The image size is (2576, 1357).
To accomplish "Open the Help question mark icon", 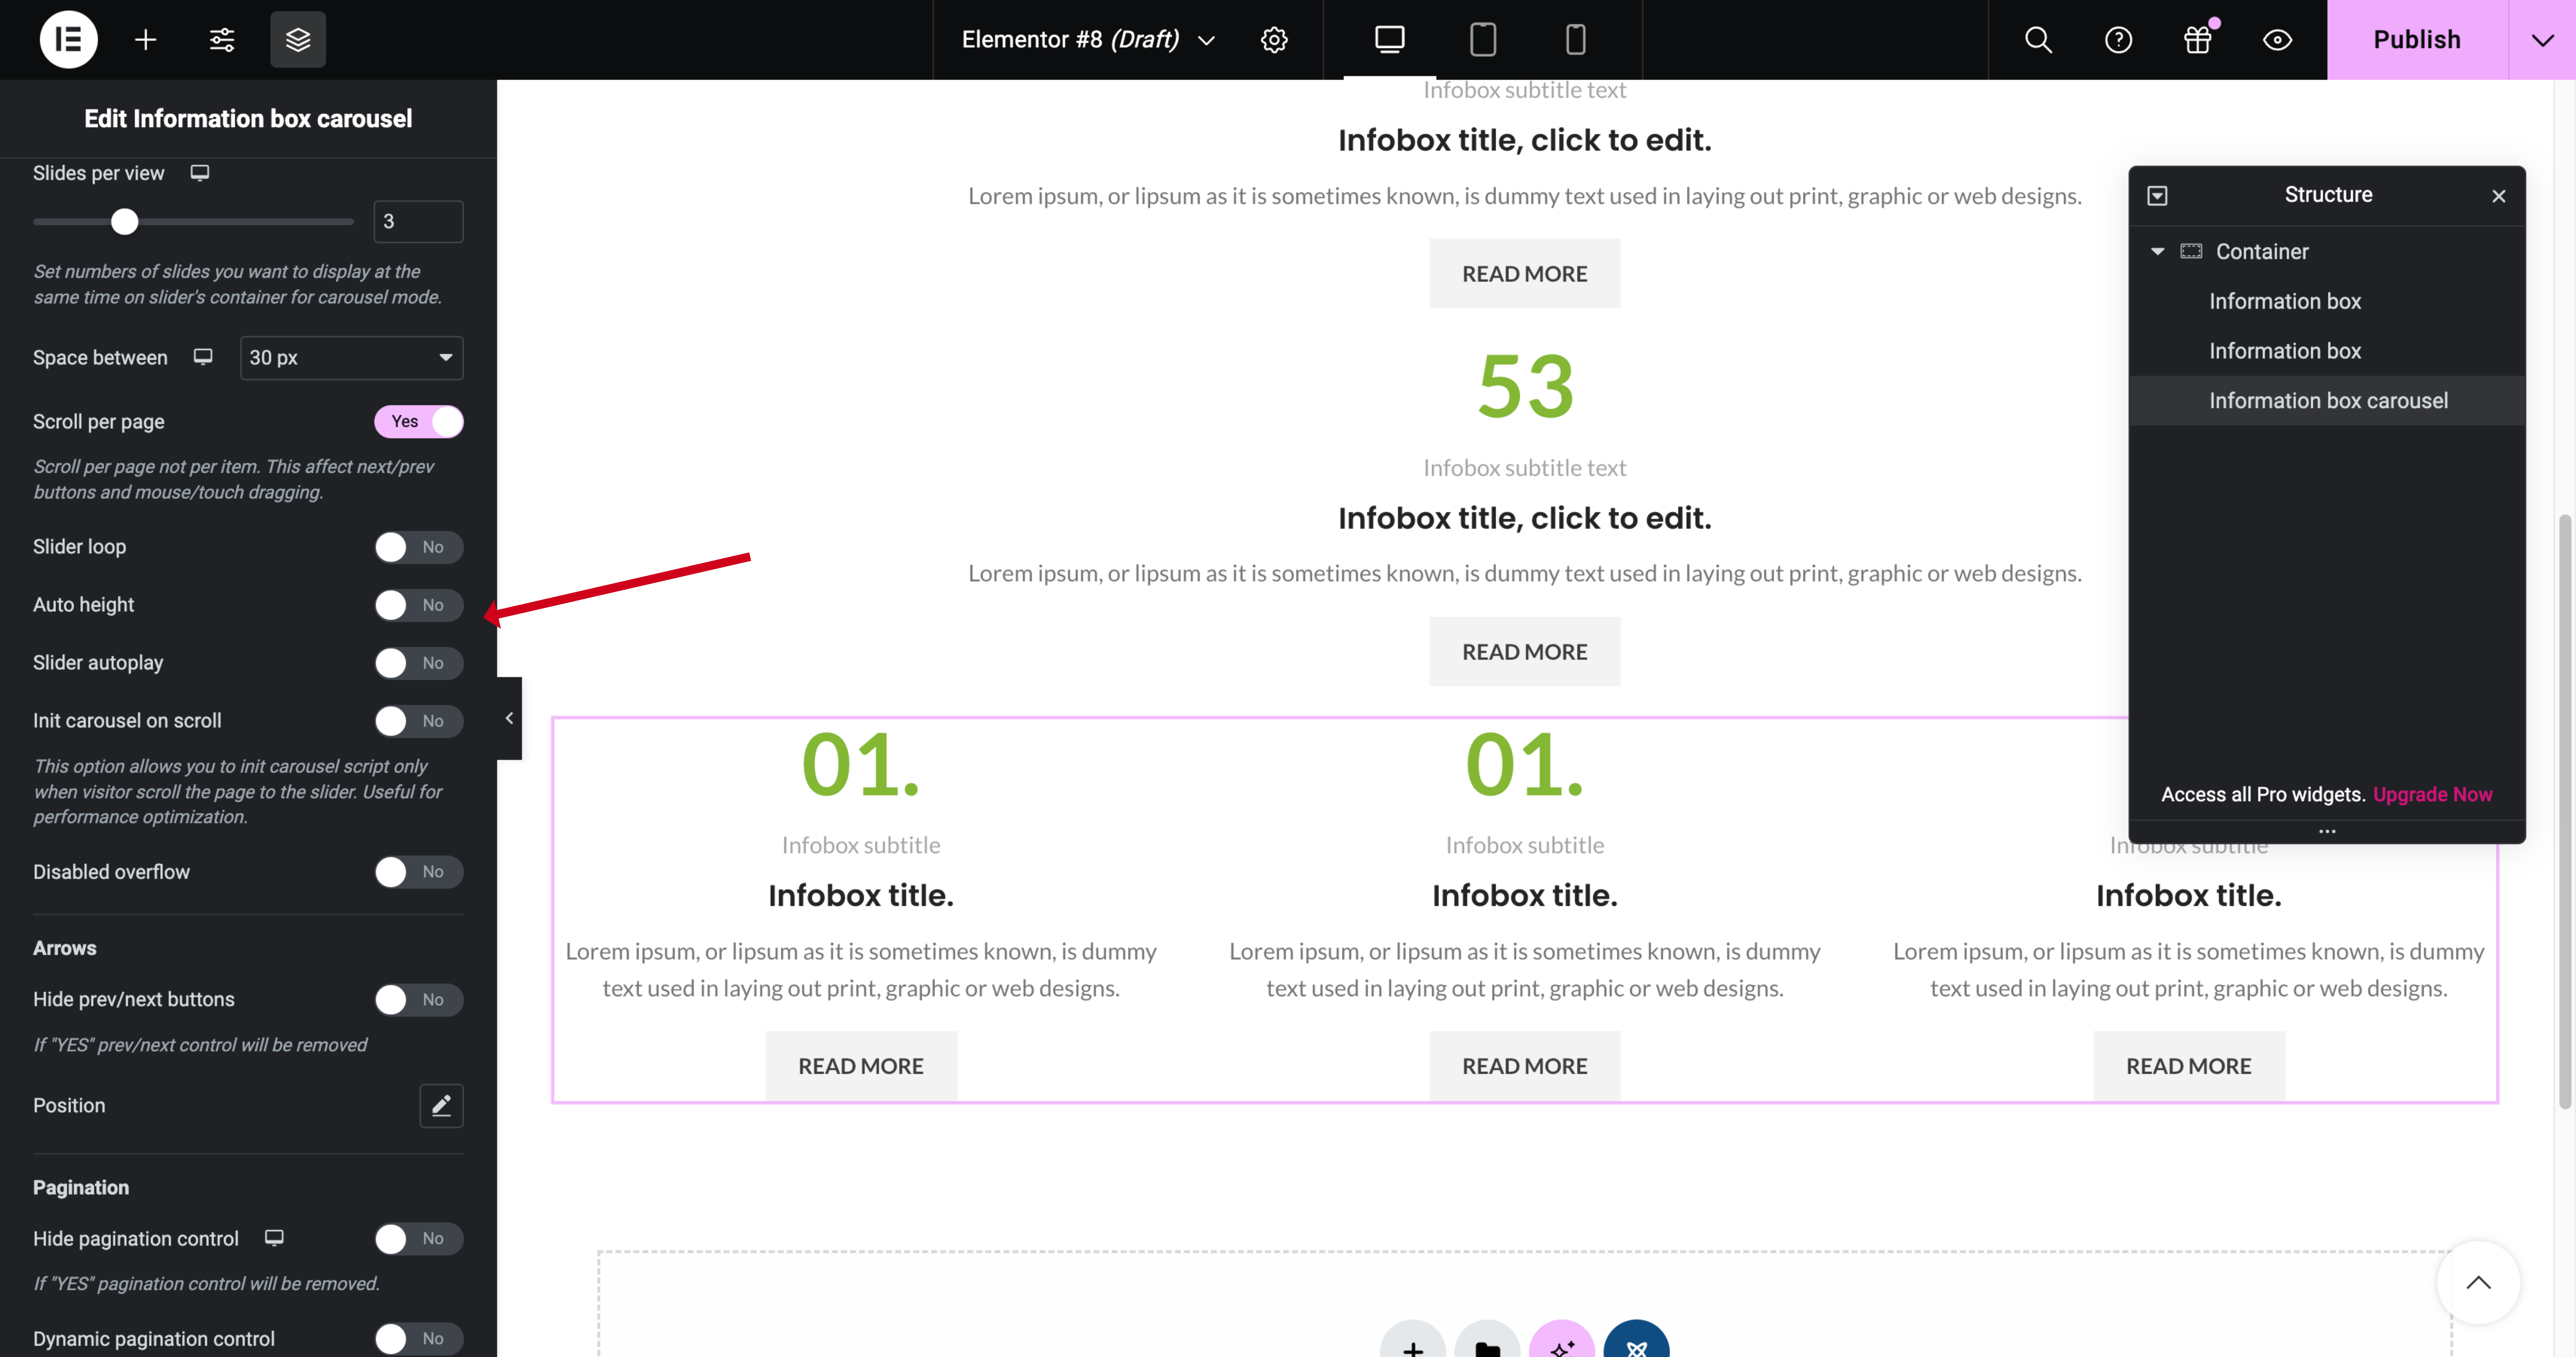I will click(2118, 40).
